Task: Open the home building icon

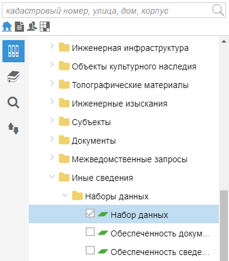Action: [x=7, y=26]
